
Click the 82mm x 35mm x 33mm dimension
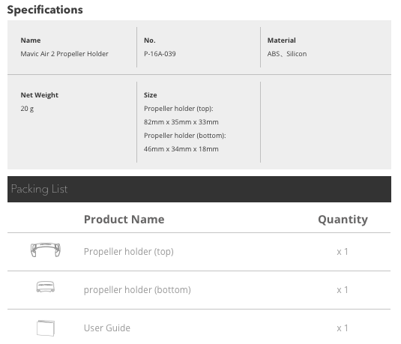pos(181,122)
